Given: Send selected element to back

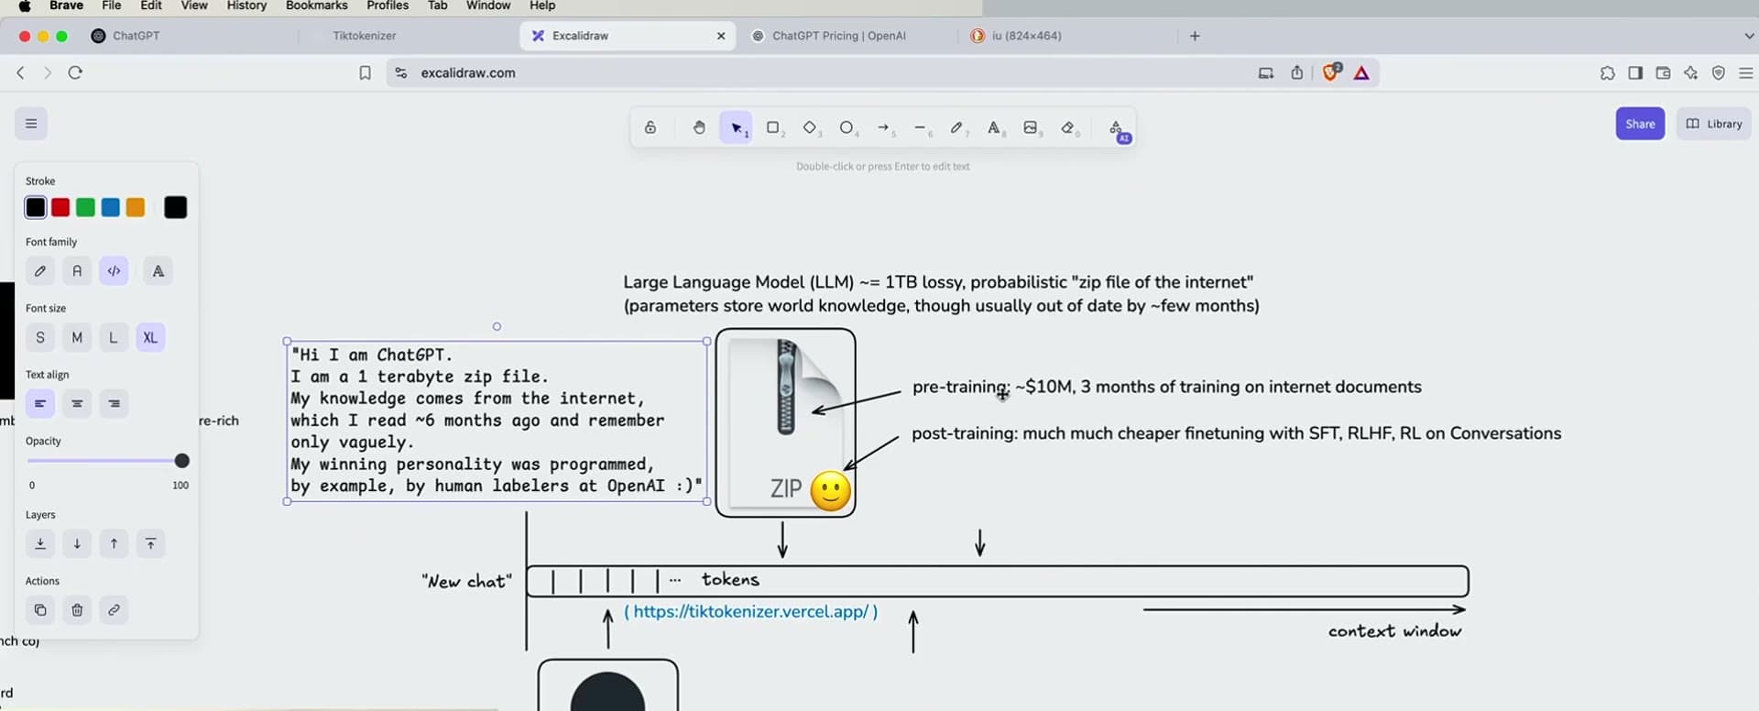Looking at the screenshot, I should (40, 543).
